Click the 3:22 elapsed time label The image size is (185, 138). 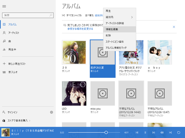click(62, 133)
